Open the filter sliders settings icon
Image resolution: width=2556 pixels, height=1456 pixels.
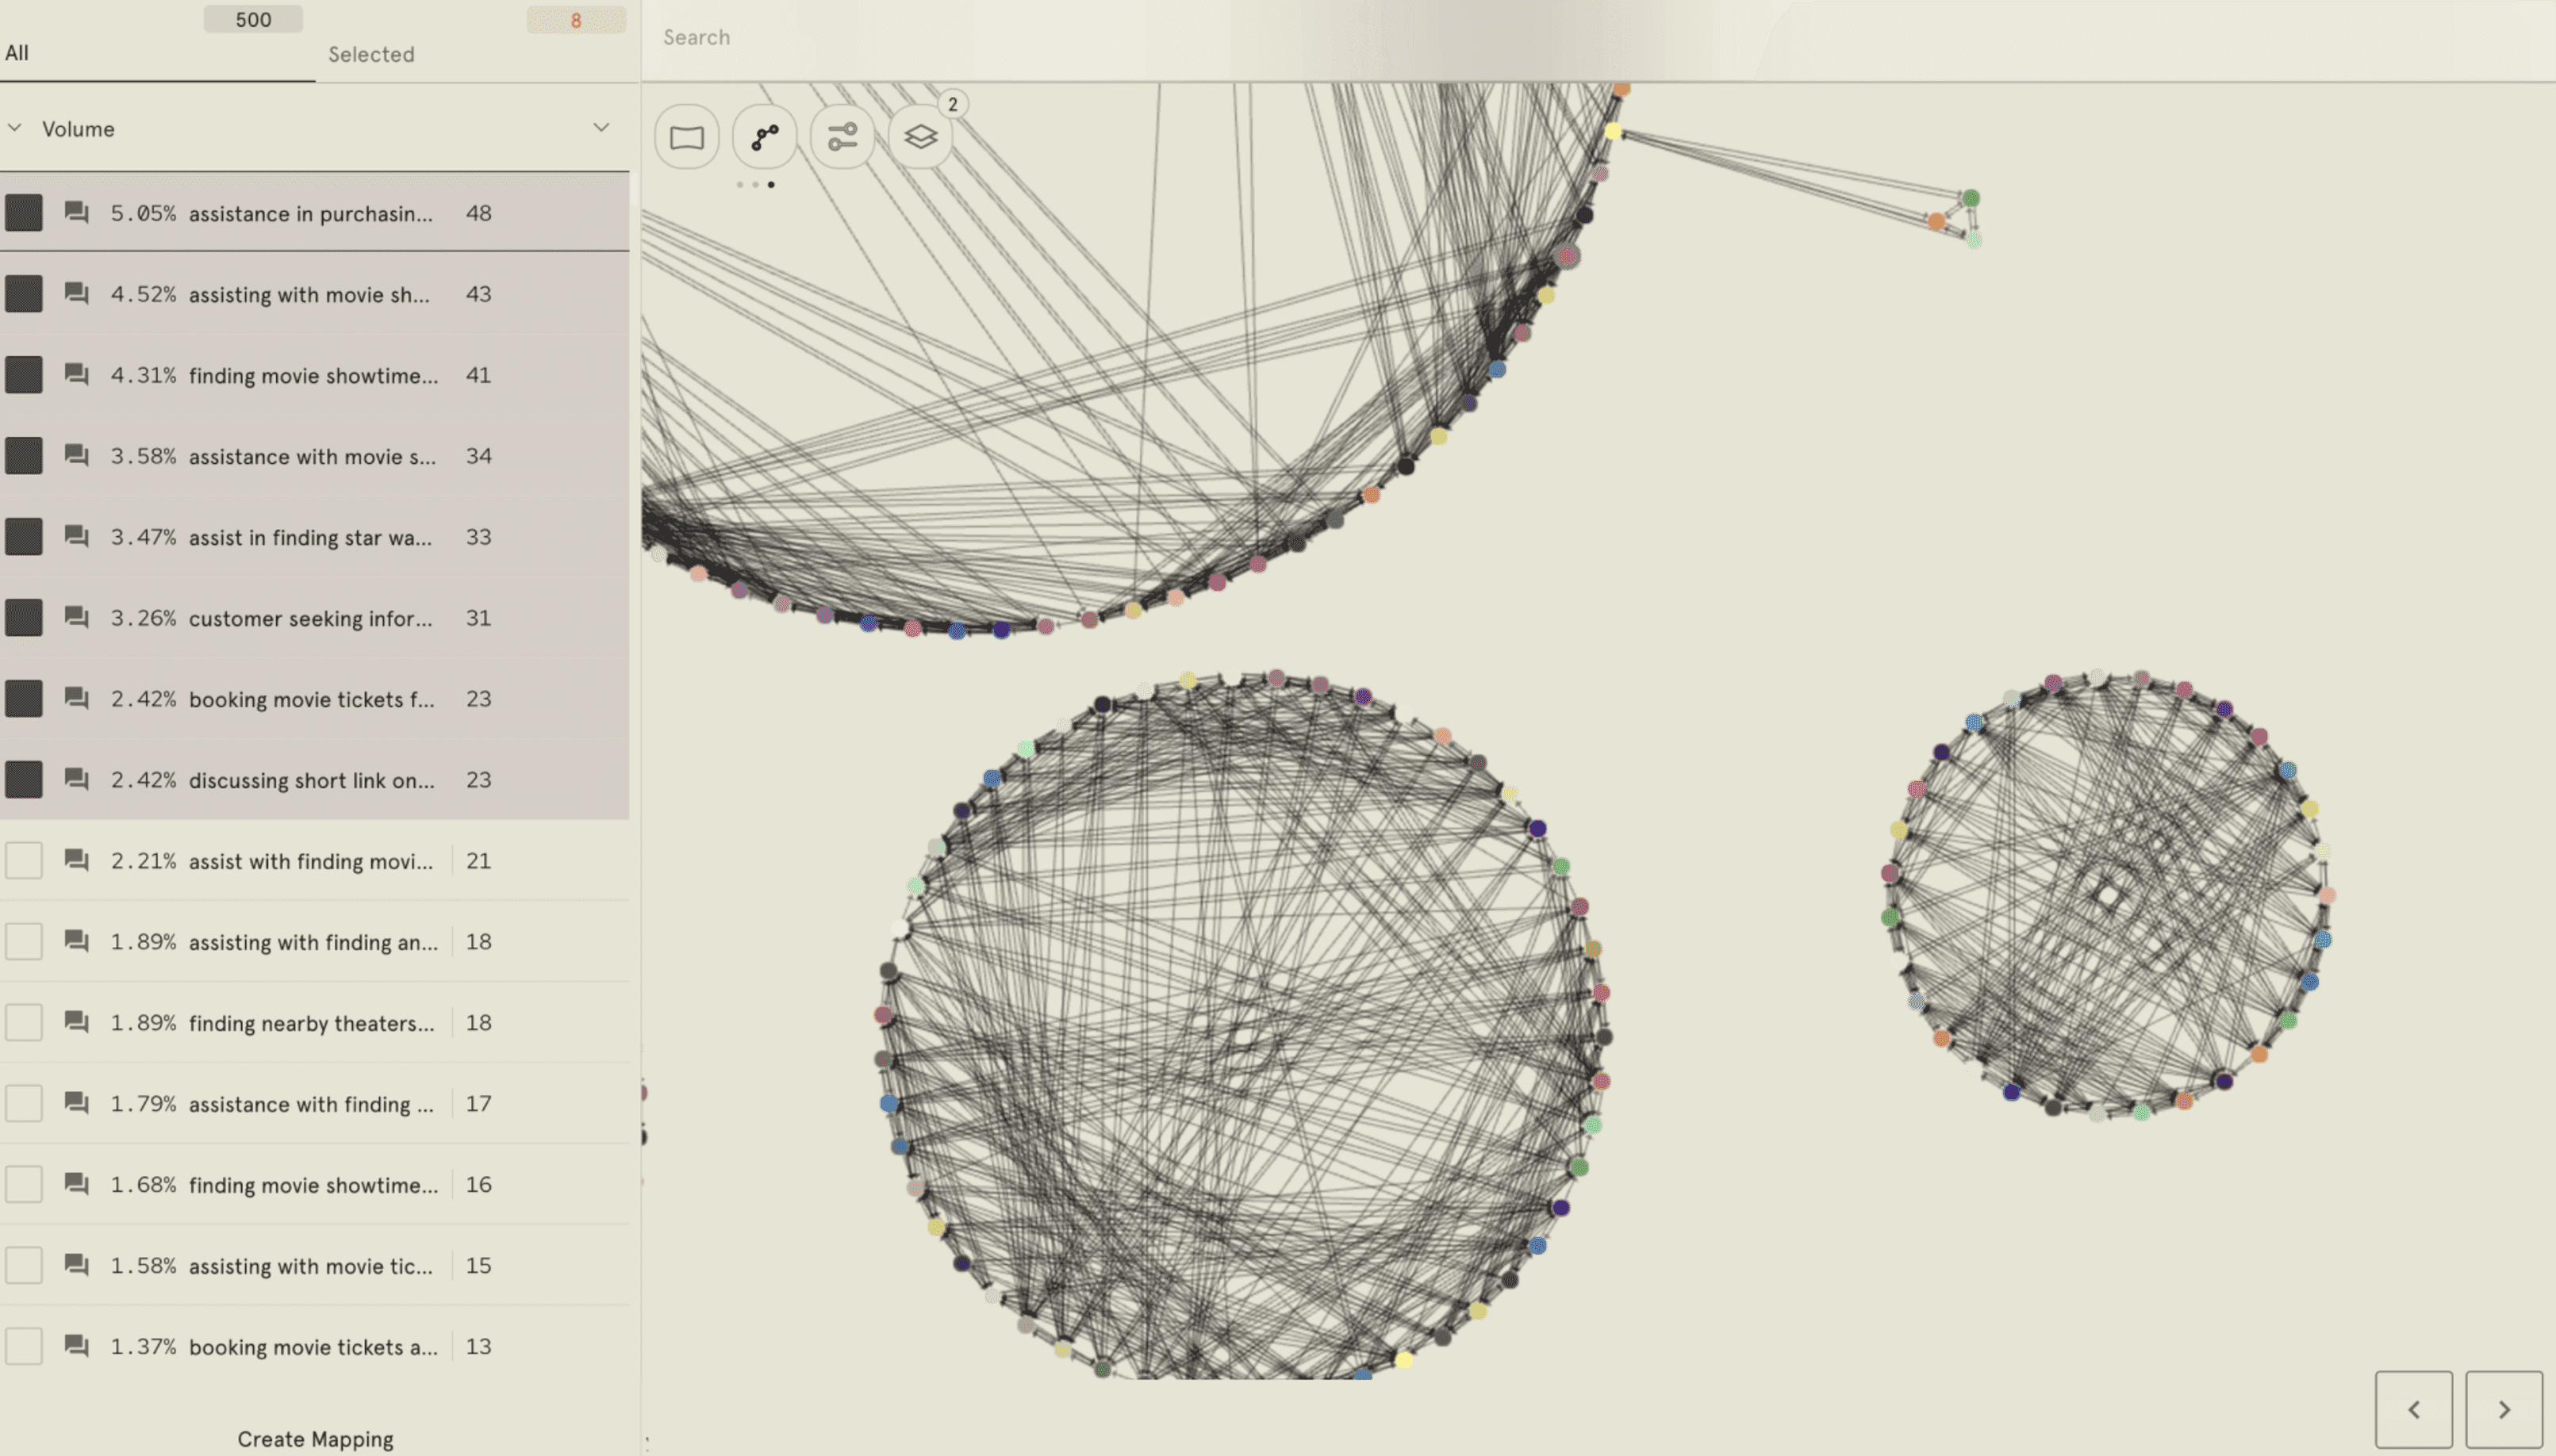click(x=842, y=136)
